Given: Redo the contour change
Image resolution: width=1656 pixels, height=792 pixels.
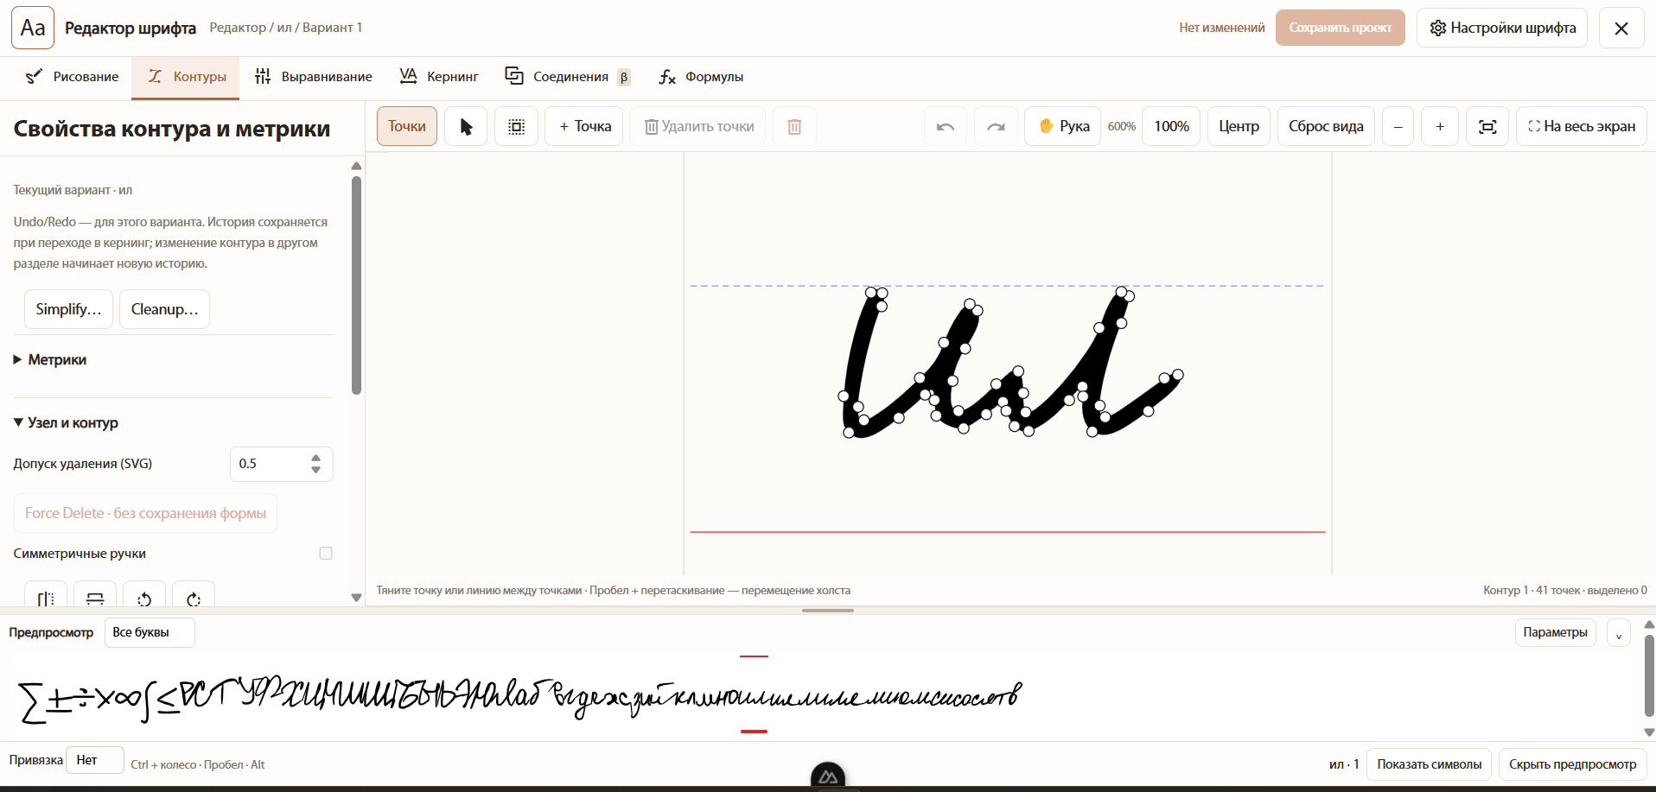Looking at the screenshot, I should point(996,127).
